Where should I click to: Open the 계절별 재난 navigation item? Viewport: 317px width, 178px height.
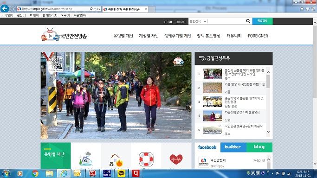[149, 36]
